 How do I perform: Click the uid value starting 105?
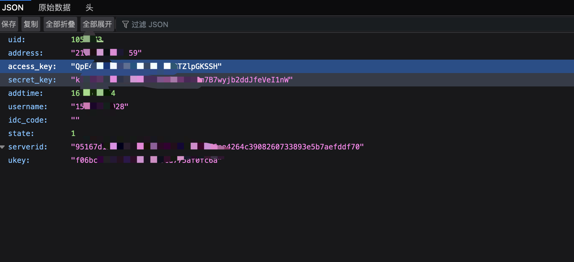click(87, 40)
